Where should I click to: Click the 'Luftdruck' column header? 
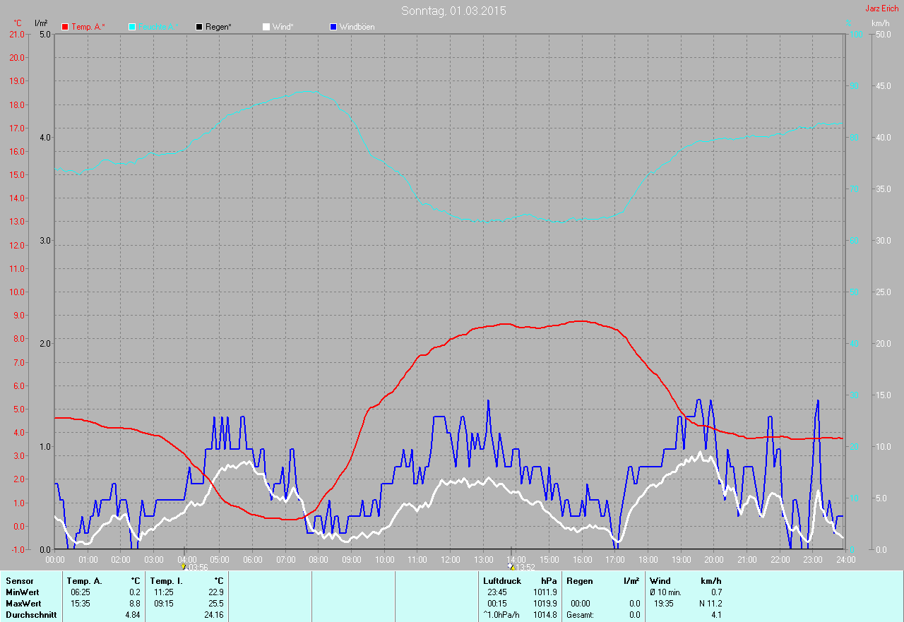[502, 581]
